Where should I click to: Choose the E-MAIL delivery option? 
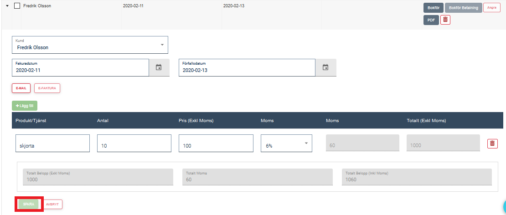pos(21,88)
